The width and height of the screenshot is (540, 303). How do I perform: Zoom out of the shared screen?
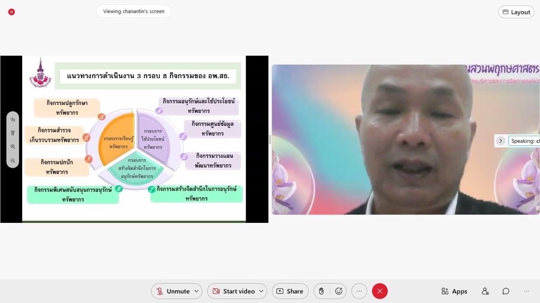tap(13, 160)
